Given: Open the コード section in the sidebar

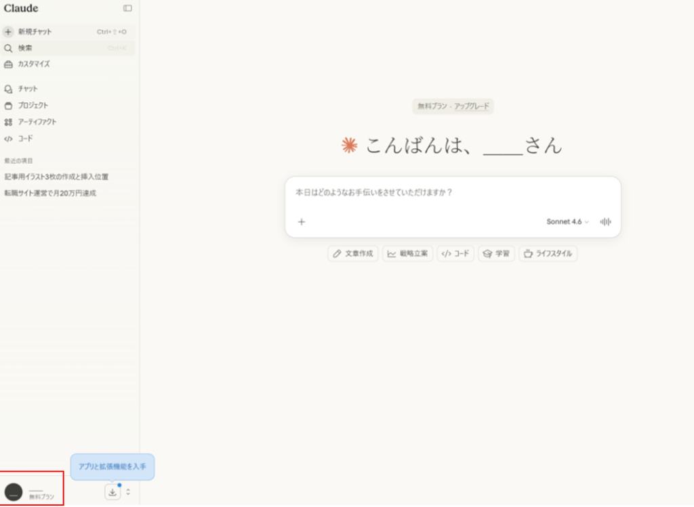Looking at the screenshot, I should tap(26, 139).
